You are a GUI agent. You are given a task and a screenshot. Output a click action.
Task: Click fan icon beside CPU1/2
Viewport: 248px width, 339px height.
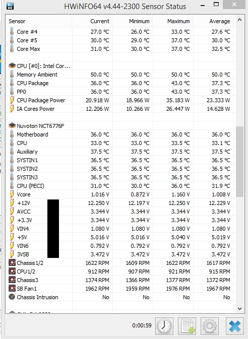coord(12,271)
